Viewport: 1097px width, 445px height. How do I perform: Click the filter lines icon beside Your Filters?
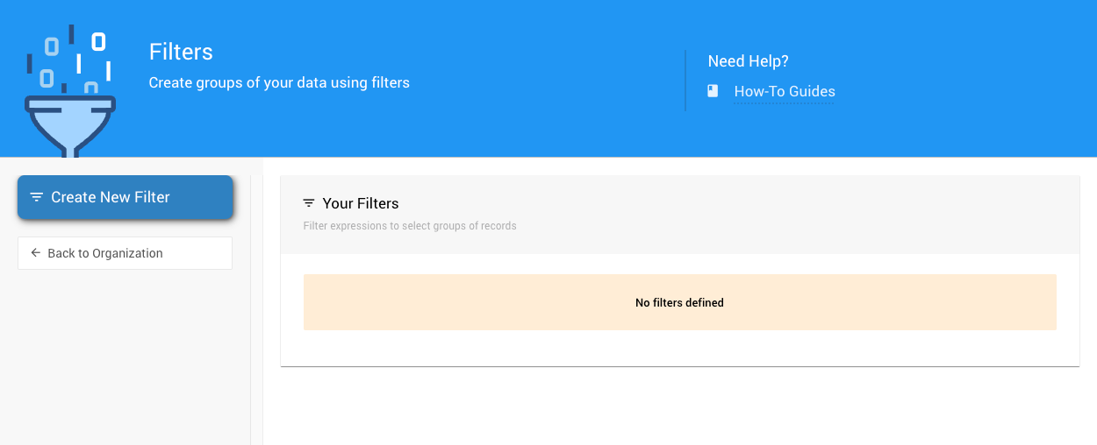309,203
